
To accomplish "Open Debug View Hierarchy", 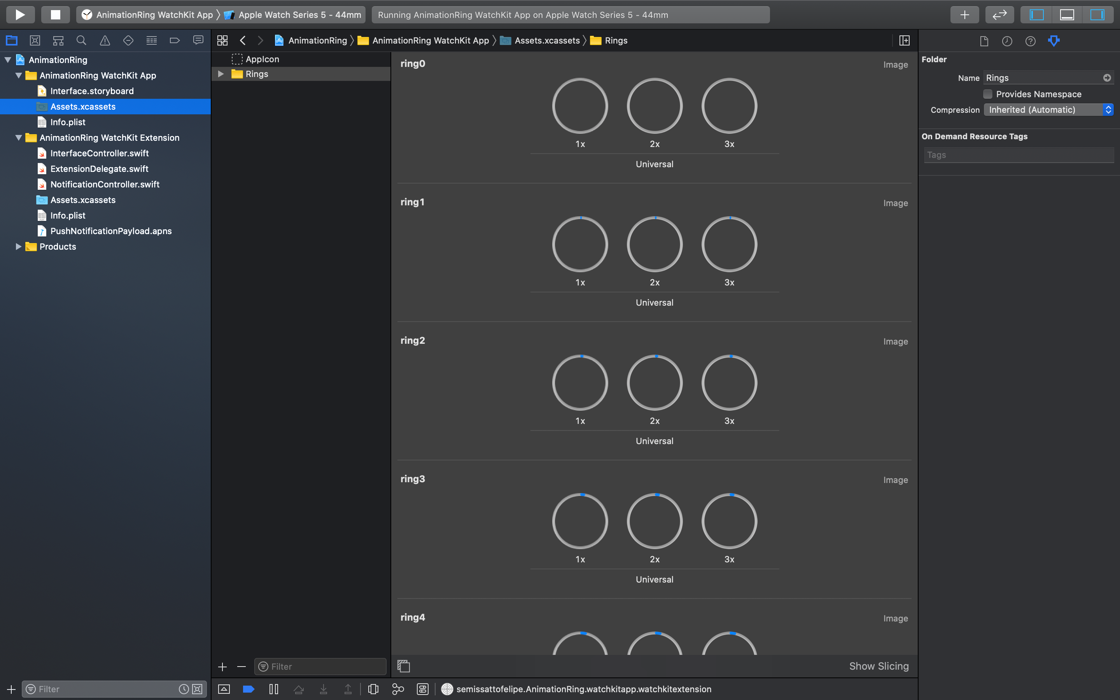I will click(373, 689).
